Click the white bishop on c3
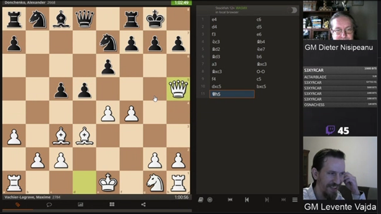 [x=61, y=136]
